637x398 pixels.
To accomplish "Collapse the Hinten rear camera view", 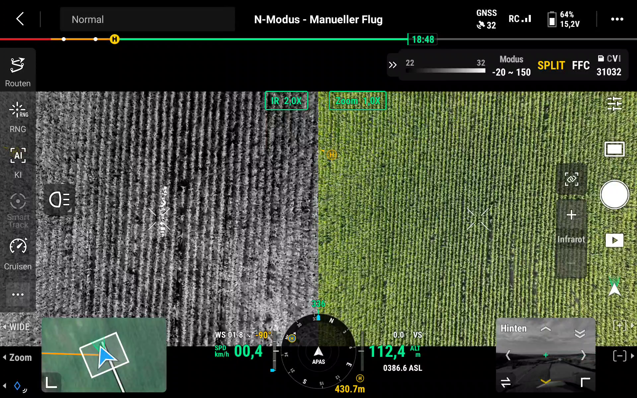I will [580, 333].
